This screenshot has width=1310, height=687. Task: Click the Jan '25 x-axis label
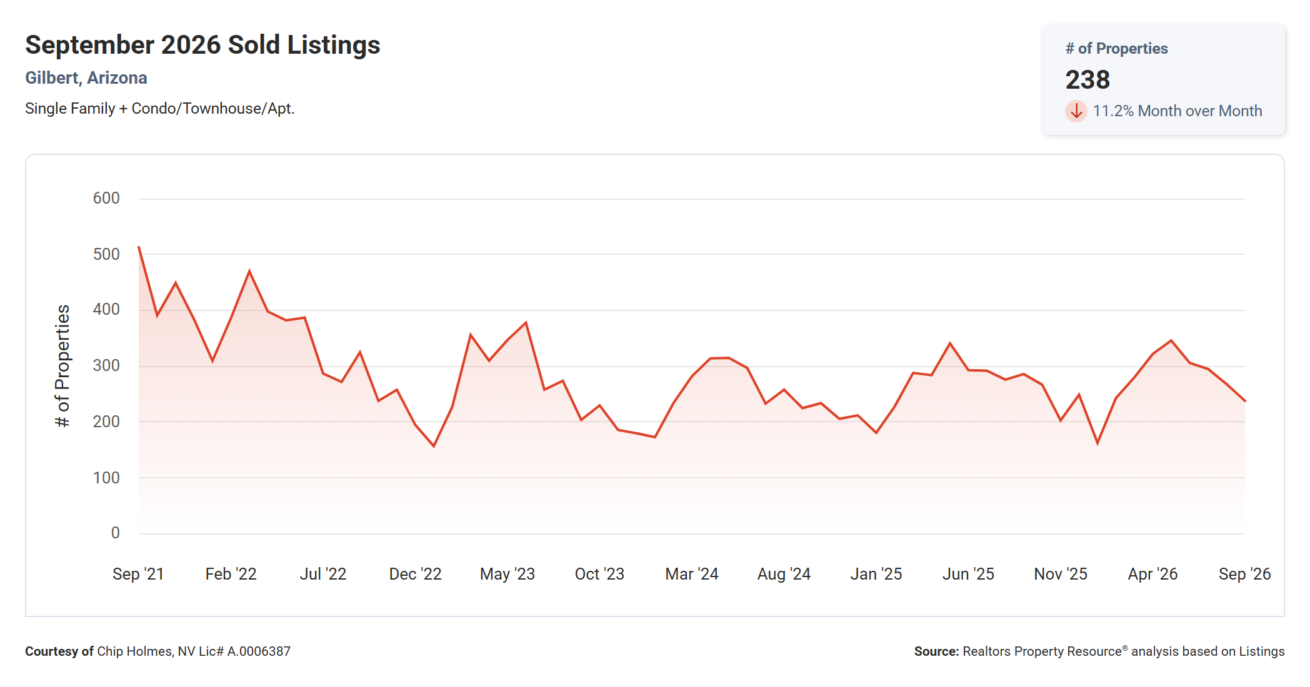876,574
